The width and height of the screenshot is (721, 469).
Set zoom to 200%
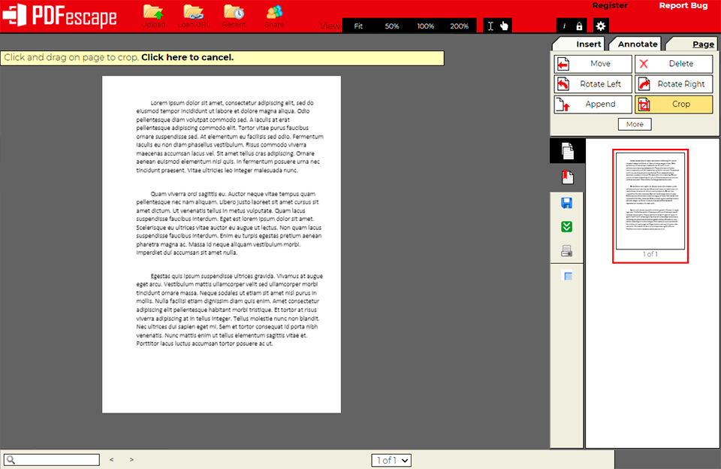459,26
